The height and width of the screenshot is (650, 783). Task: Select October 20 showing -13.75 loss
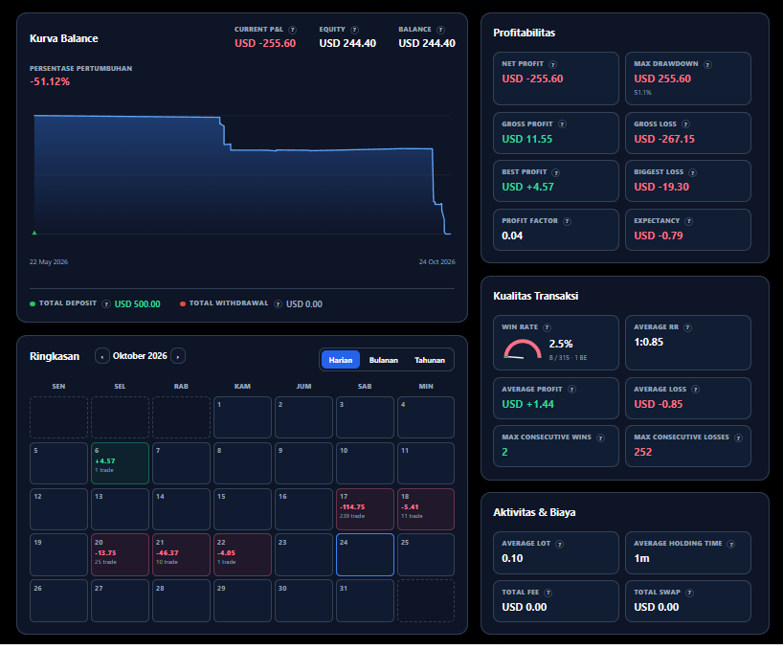(120, 554)
